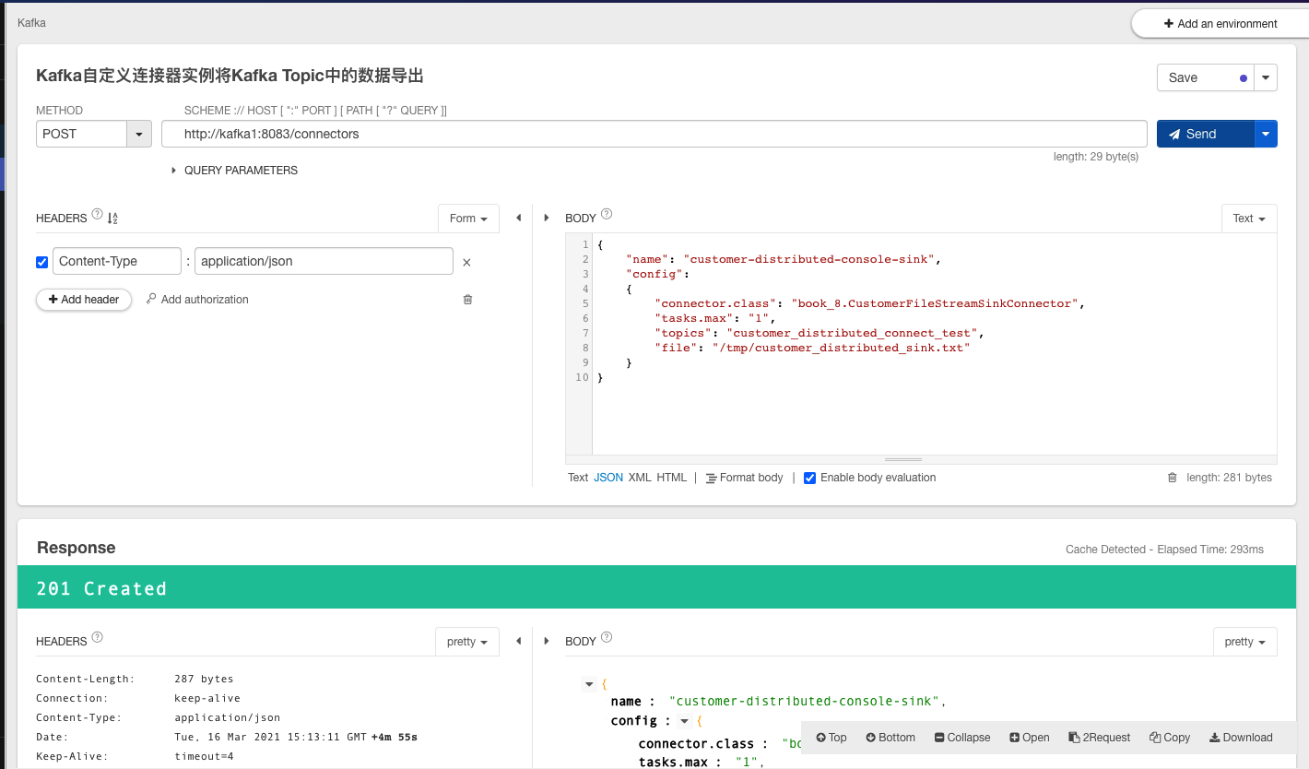Uncheck the Content-Type header checkbox

41,262
